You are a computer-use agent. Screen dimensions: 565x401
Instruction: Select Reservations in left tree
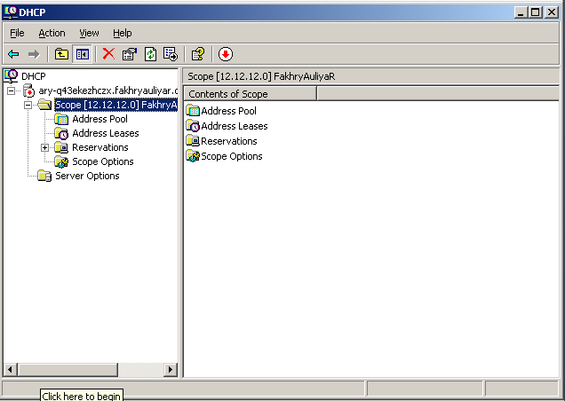click(100, 147)
